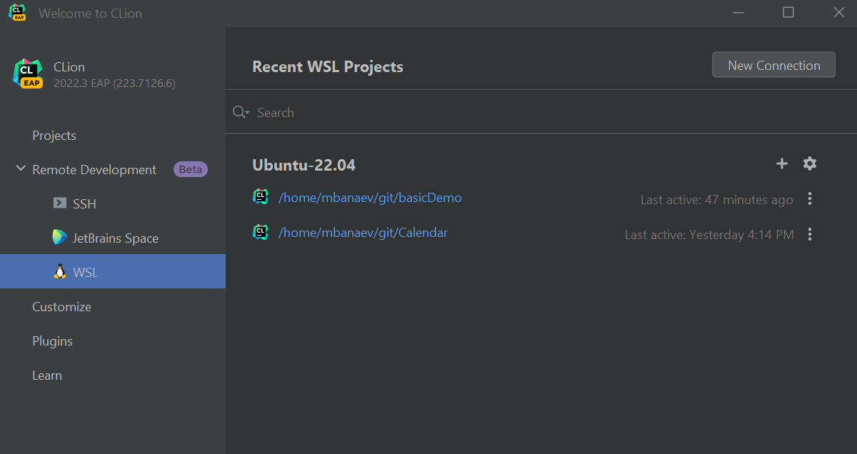The height and width of the screenshot is (454, 857).
Task: Go to the Projects tab
Action: [x=54, y=136]
